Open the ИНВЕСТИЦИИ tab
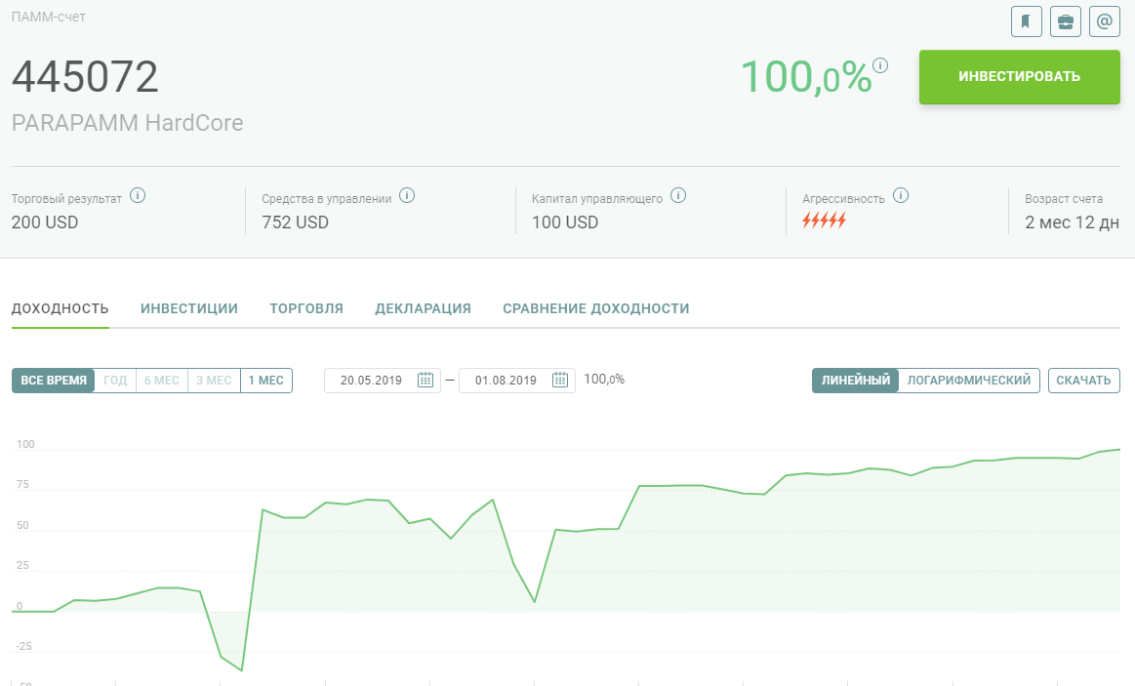 coord(189,308)
